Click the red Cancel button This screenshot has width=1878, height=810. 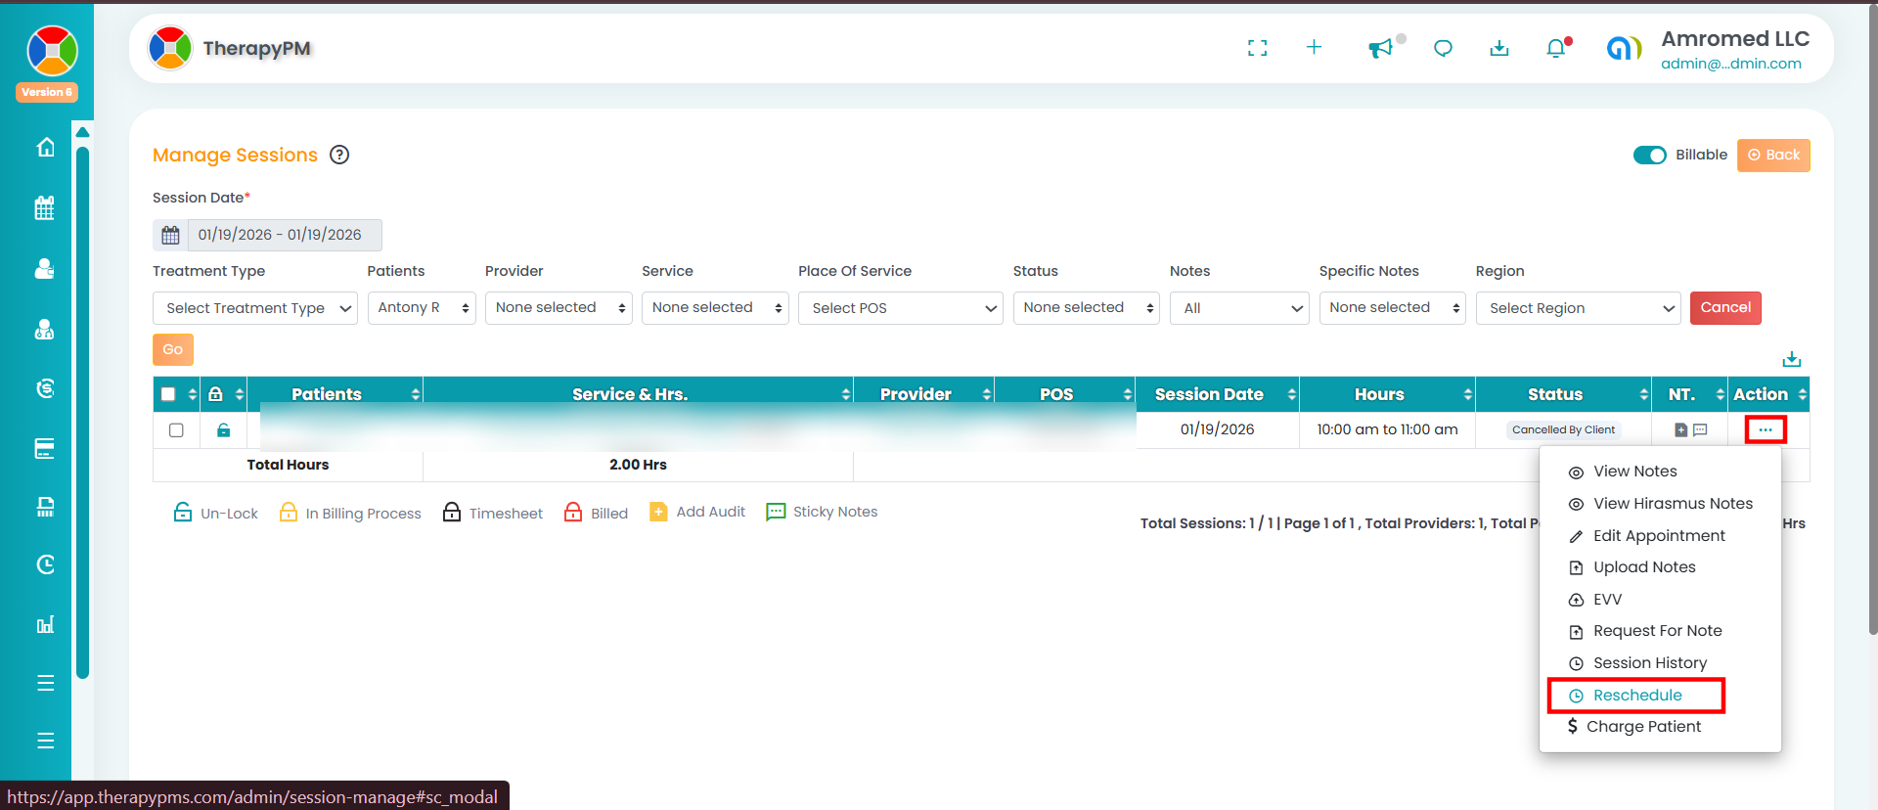(x=1725, y=308)
